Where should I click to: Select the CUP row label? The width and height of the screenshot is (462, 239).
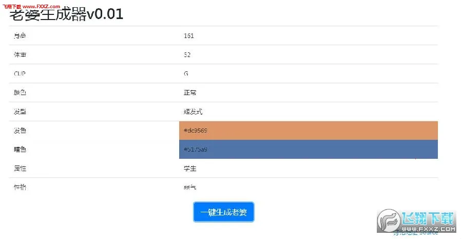(20, 74)
